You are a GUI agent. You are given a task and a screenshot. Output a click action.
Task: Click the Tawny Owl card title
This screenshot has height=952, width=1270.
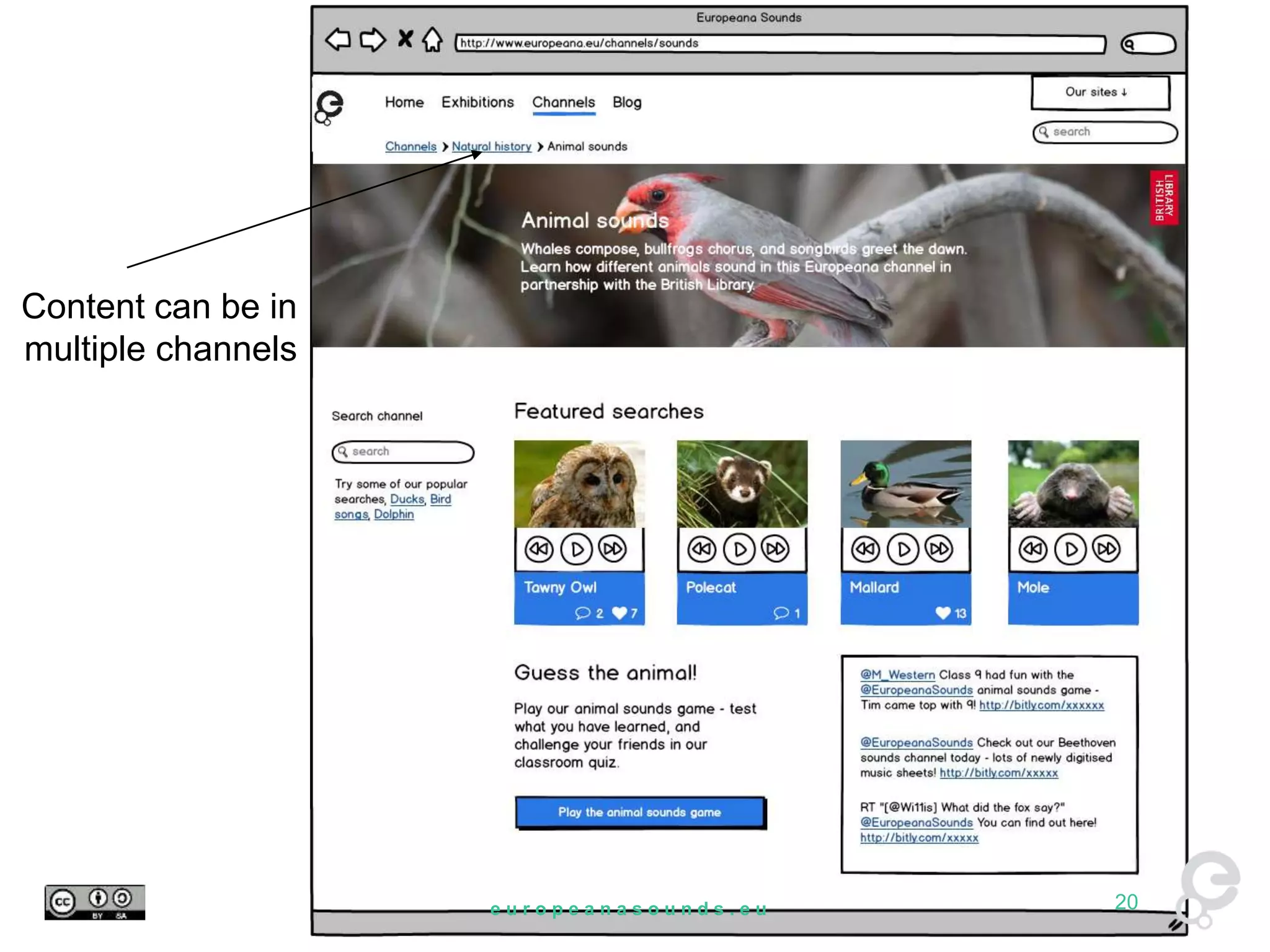tap(561, 588)
